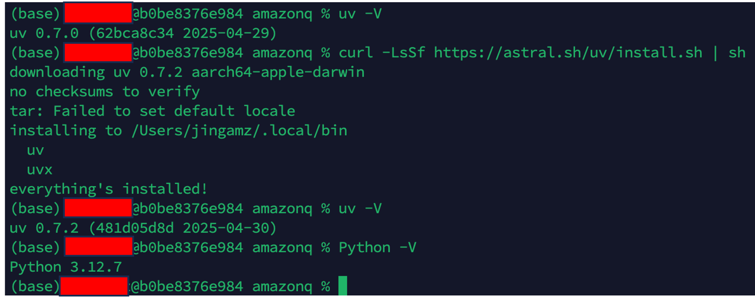
Task: Click the 'uv 0.7.0' version output
Action: click(44, 33)
